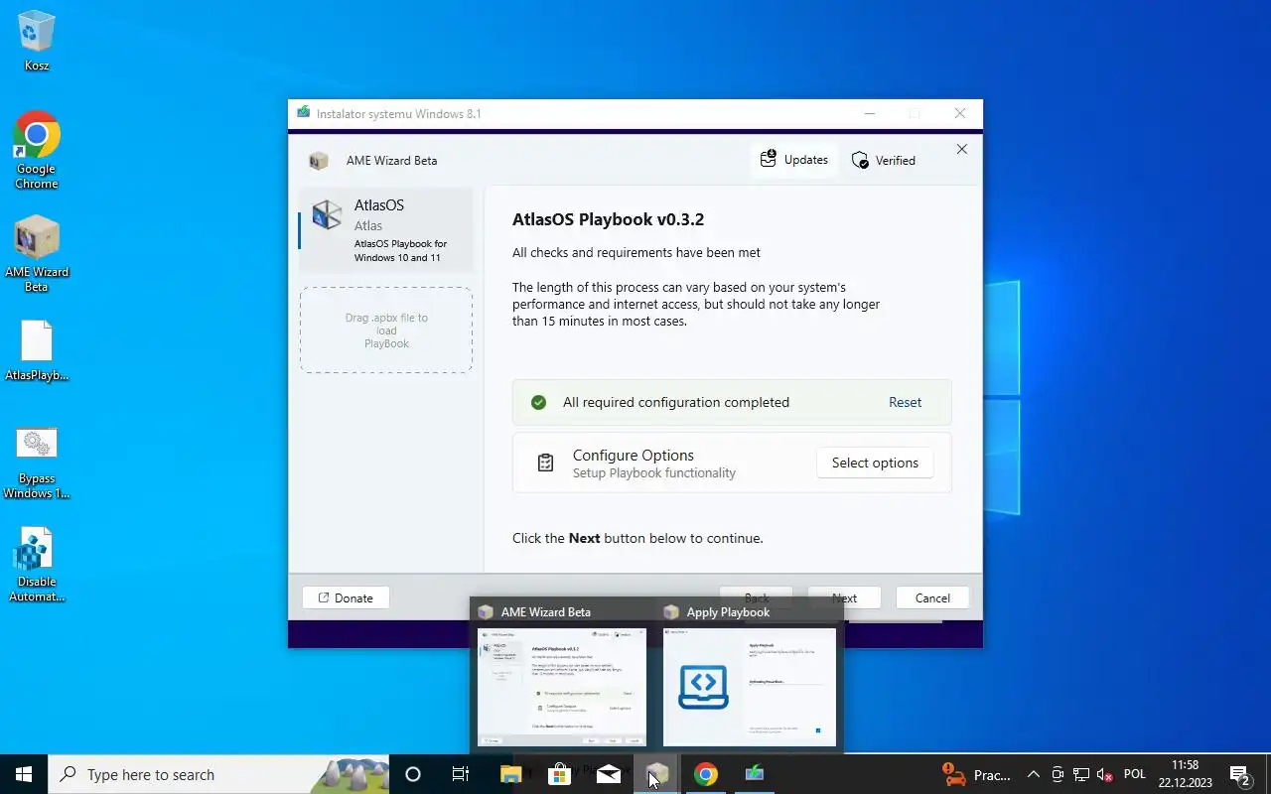Open the Kosz recycle bin desktop icon

(x=37, y=42)
